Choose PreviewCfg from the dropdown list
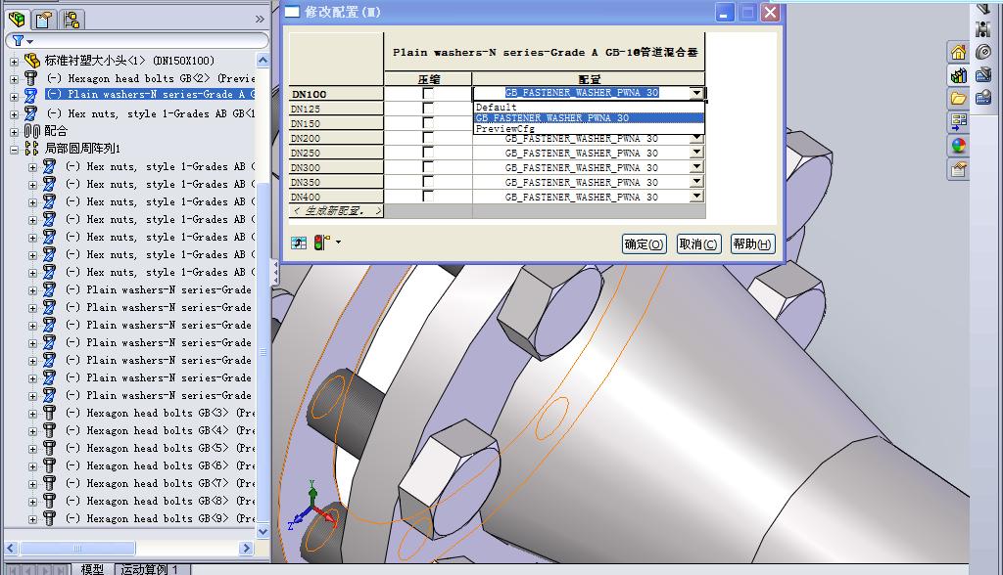1003x575 pixels. [589, 128]
